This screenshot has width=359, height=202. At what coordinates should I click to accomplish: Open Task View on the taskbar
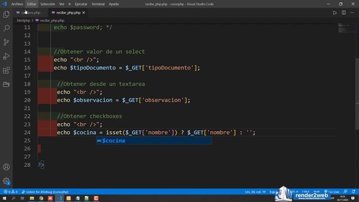tap(22, 198)
